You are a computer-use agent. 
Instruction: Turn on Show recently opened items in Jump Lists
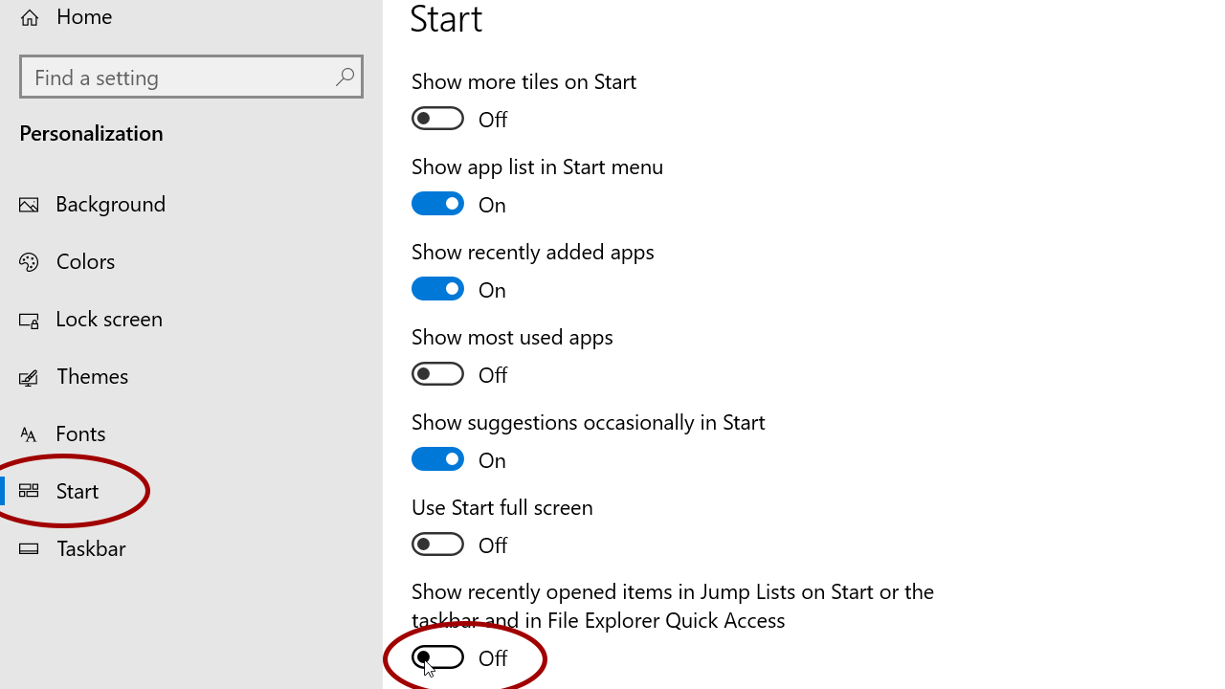437,656
